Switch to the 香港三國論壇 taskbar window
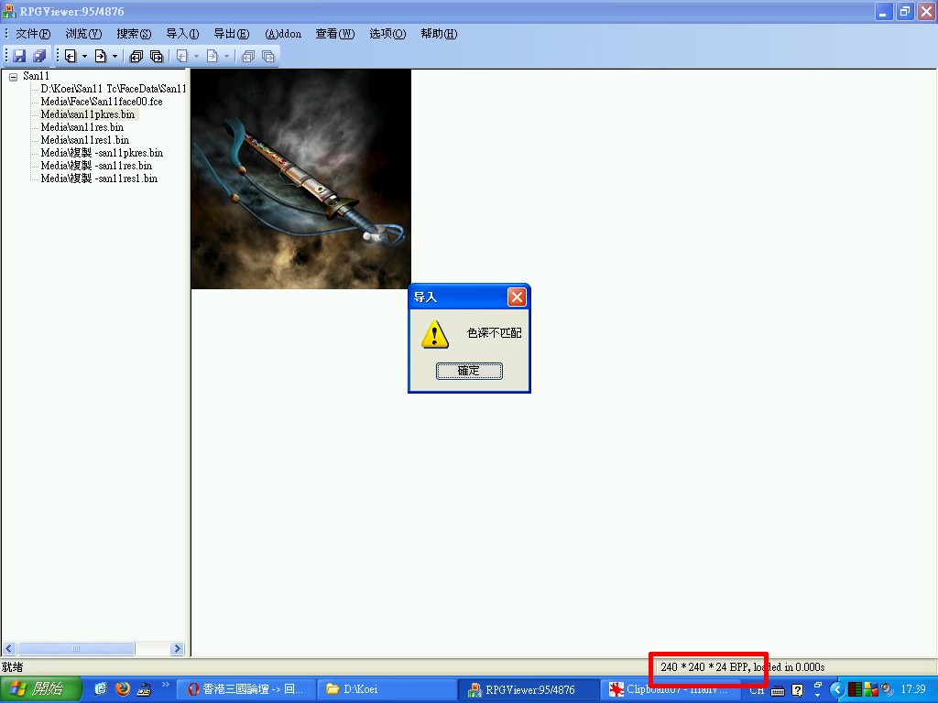The height and width of the screenshot is (703, 938). (245, 689)
